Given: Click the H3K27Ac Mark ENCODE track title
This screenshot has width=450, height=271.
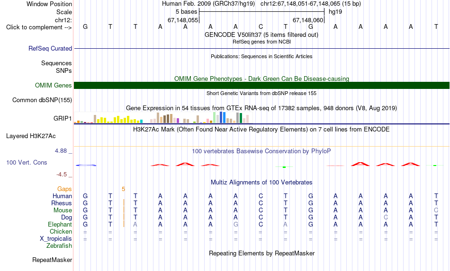Looking at the screenshot, I should [261, 129].
